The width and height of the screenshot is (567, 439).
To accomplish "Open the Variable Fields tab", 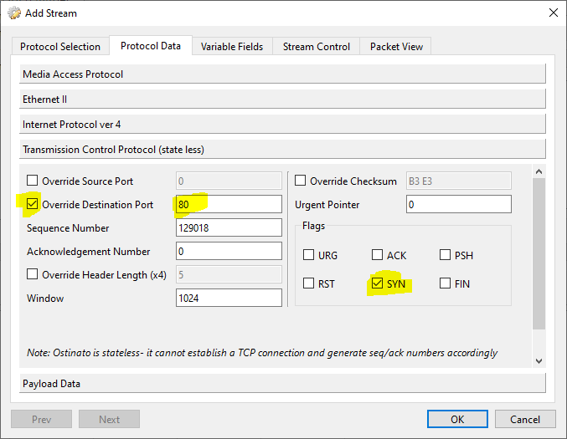I will tap(232, 47).
